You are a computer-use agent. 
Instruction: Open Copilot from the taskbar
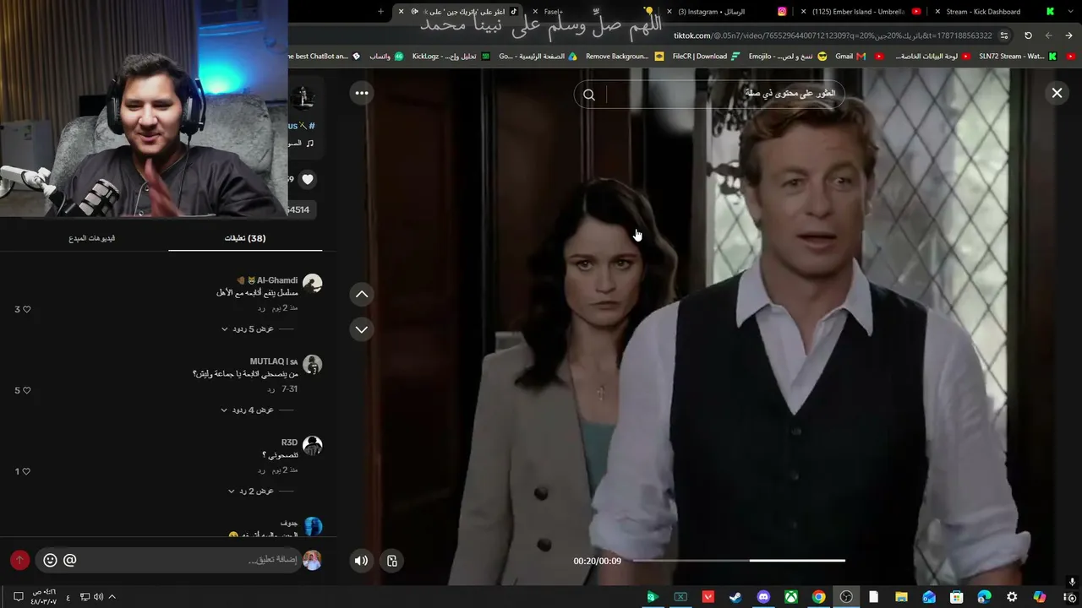[x=1039, y=597]
